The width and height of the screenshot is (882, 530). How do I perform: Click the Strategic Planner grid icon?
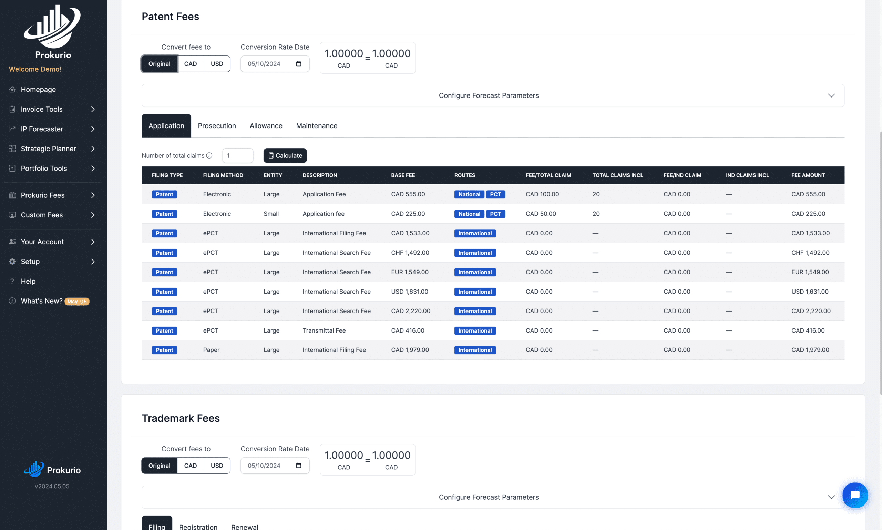click(12, 148)
